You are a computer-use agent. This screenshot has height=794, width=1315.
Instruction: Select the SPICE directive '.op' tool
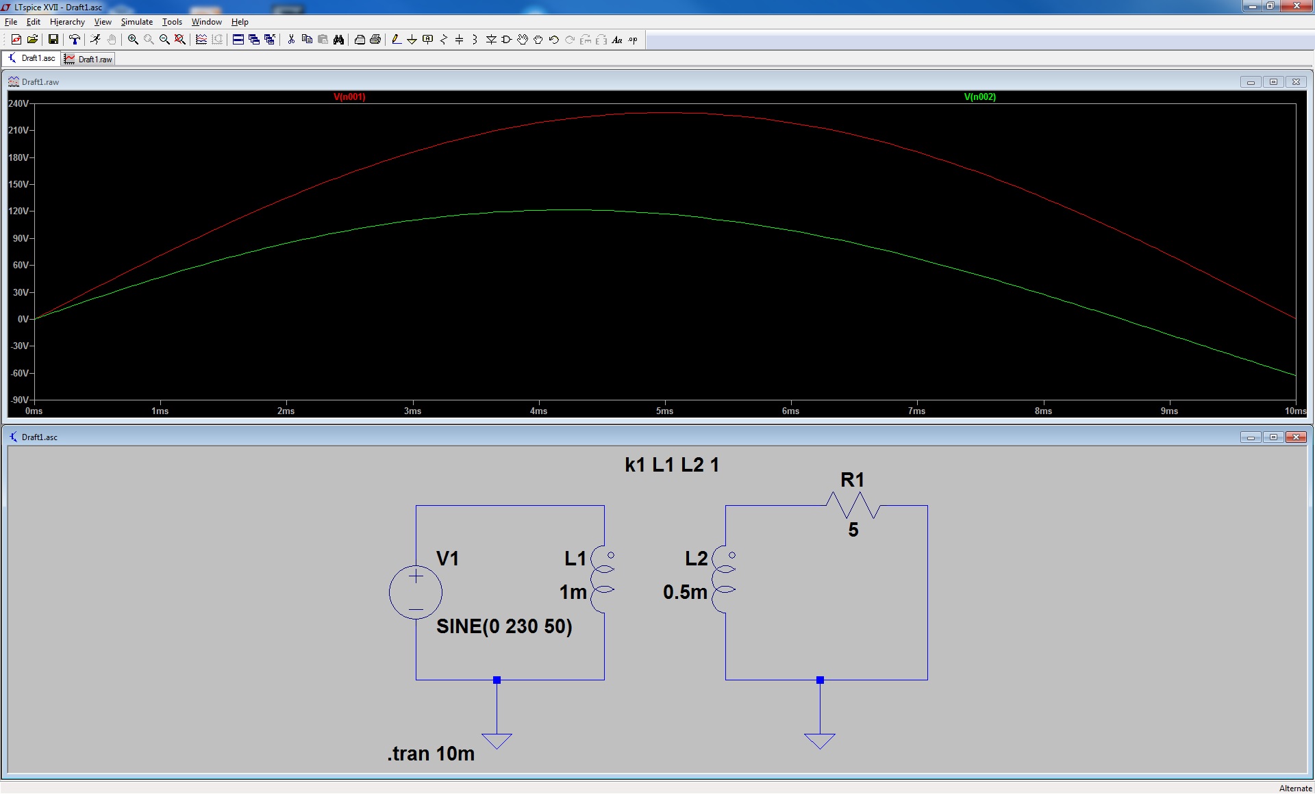point(633,40)
